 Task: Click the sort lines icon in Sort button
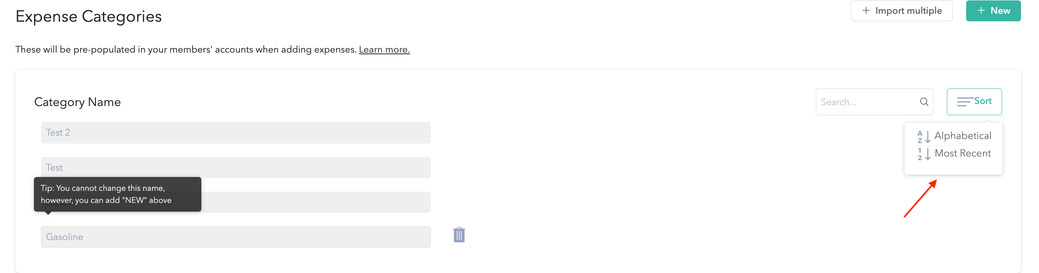click(x=965, y=101)
